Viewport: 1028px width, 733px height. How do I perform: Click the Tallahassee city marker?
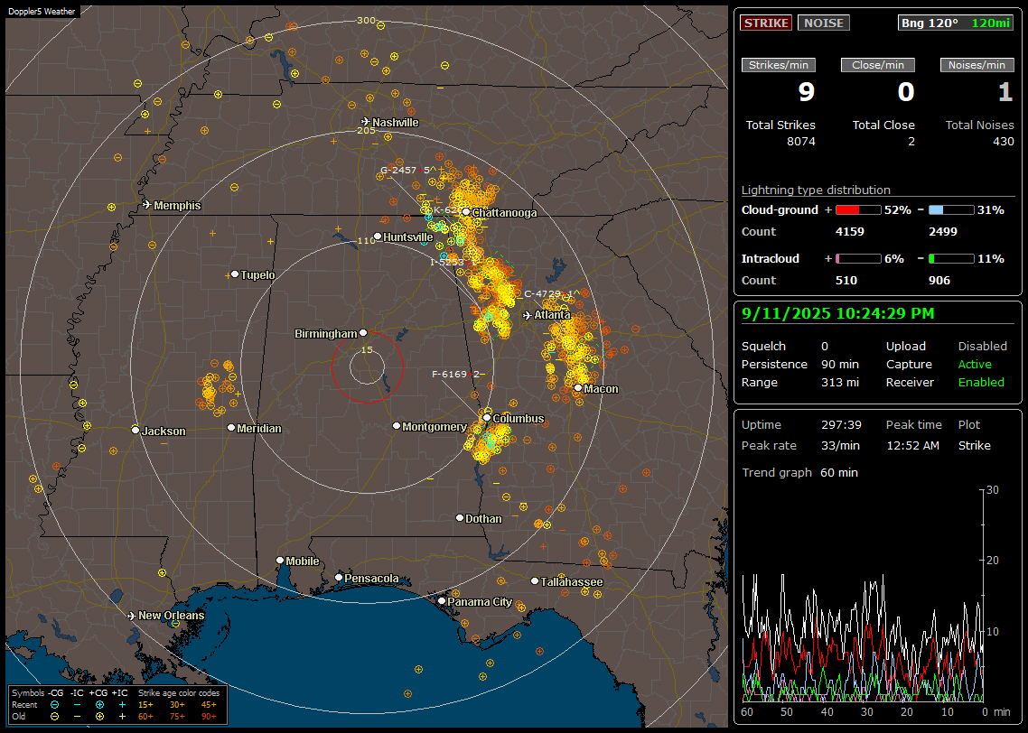click(x=535, y=581)
